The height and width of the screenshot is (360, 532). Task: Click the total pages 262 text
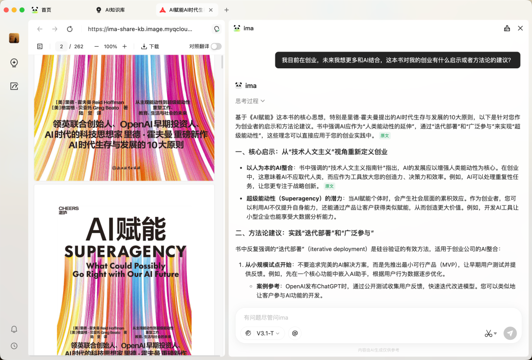(79, 46)
